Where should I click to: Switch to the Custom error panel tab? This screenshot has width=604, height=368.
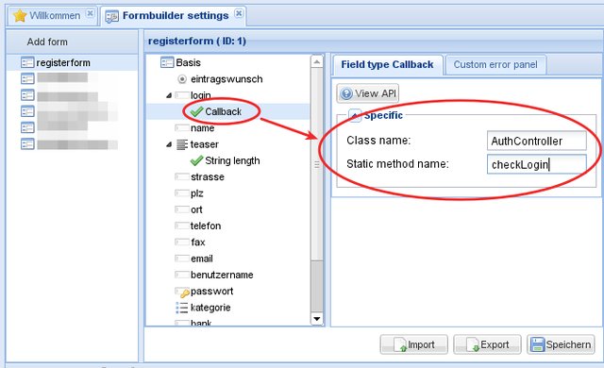495,65
